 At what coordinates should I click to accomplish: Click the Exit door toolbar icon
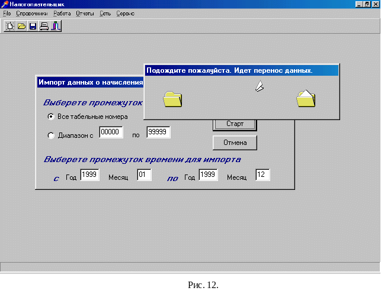[x=55, y=26]
